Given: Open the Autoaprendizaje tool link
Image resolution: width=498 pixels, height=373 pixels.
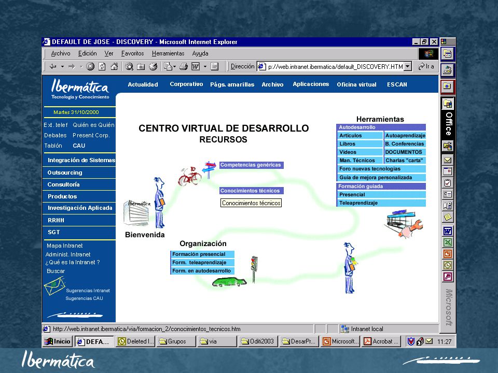Looking at the screenshot, I should [405, 135].
